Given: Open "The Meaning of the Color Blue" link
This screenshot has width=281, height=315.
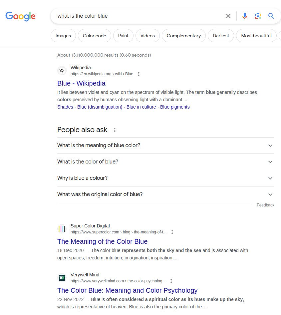Looking at the screenshot, I should coord(102,241).
